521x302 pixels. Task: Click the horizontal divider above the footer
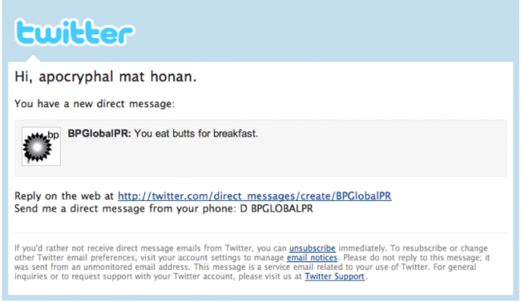(260, 232)
